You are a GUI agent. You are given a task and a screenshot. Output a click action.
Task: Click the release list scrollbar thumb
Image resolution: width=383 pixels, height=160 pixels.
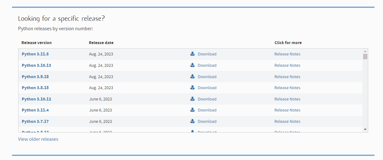(365, 56)
